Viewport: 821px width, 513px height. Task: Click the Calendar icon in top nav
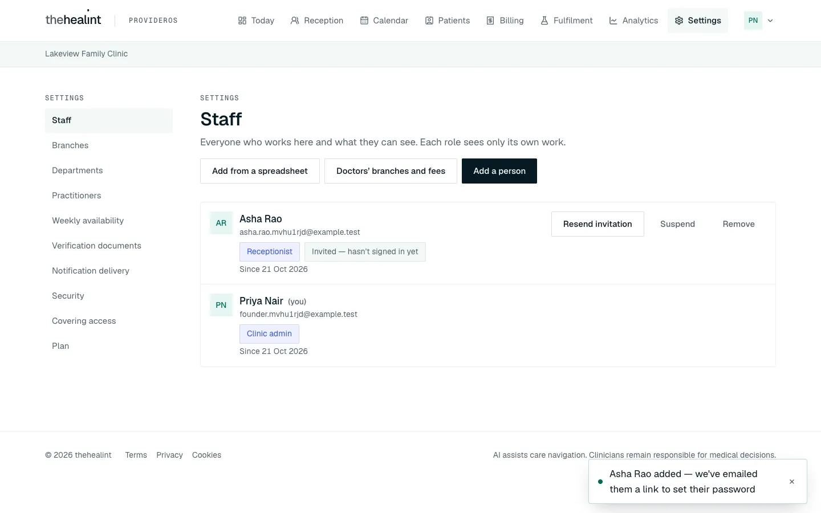(364, 21)
